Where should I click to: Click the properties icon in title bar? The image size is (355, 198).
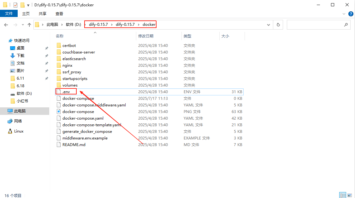15,5
